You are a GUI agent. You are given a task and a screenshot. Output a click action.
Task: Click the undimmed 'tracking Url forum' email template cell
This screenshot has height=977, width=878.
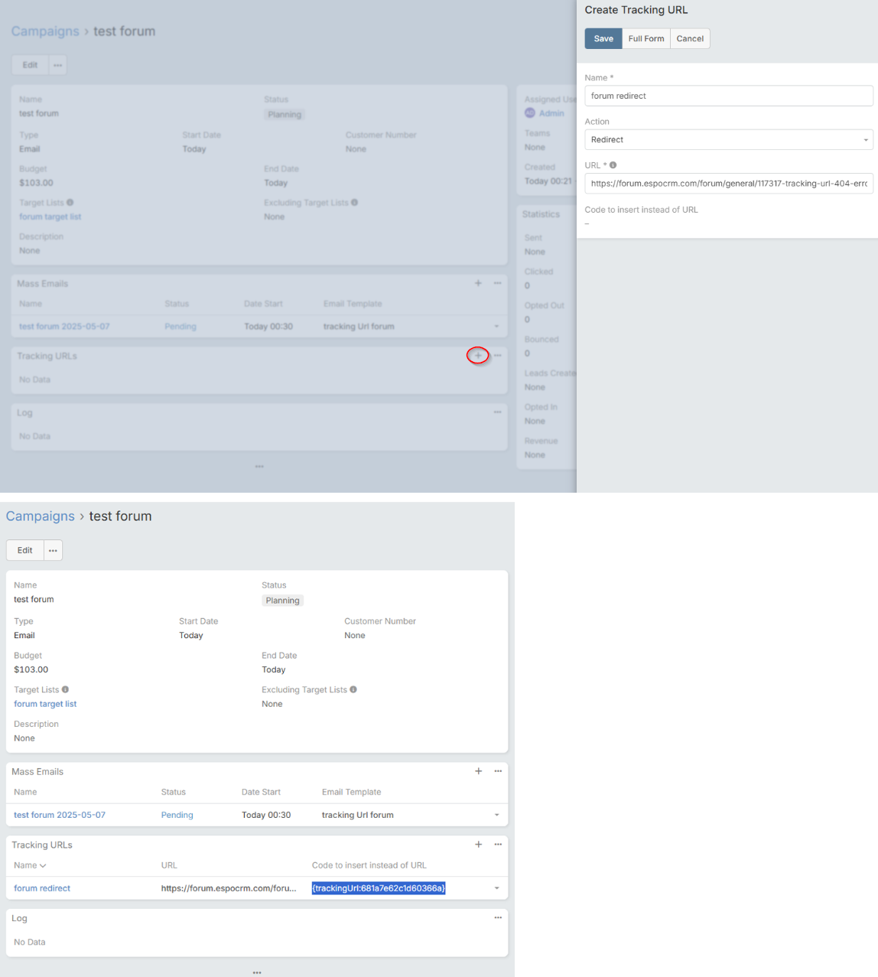(358, 815)
